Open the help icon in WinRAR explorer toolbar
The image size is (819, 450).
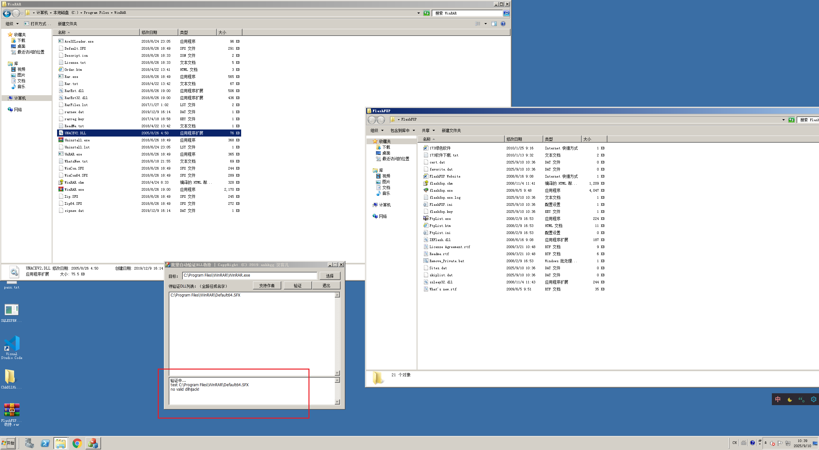pyautogui.click(x=503, y=24)
